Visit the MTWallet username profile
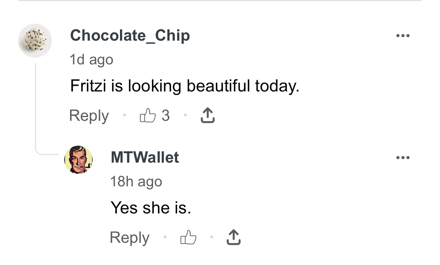The image size is (440, 265). [145, 157]
